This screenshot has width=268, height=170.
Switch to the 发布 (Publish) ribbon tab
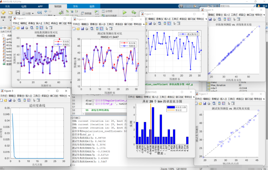pos(75,6)
